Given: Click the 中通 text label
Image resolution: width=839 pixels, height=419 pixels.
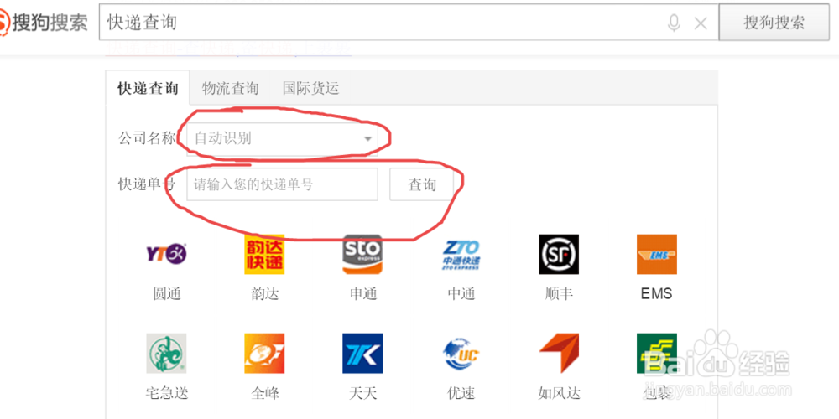Looking at the screenshot, I should pos(461,293).
